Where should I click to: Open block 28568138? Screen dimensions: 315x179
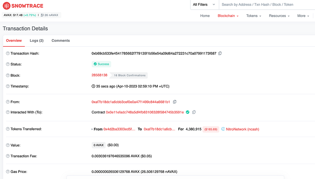pyautogui.click(x=99, y=75)
